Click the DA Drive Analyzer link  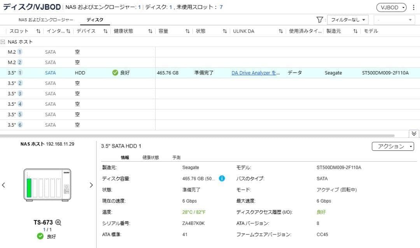click(x=255, y=73)
